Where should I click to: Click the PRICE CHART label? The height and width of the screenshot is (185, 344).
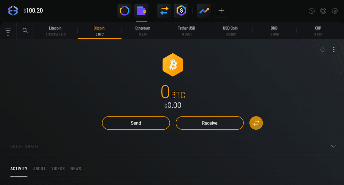click(x=24, y=147)
